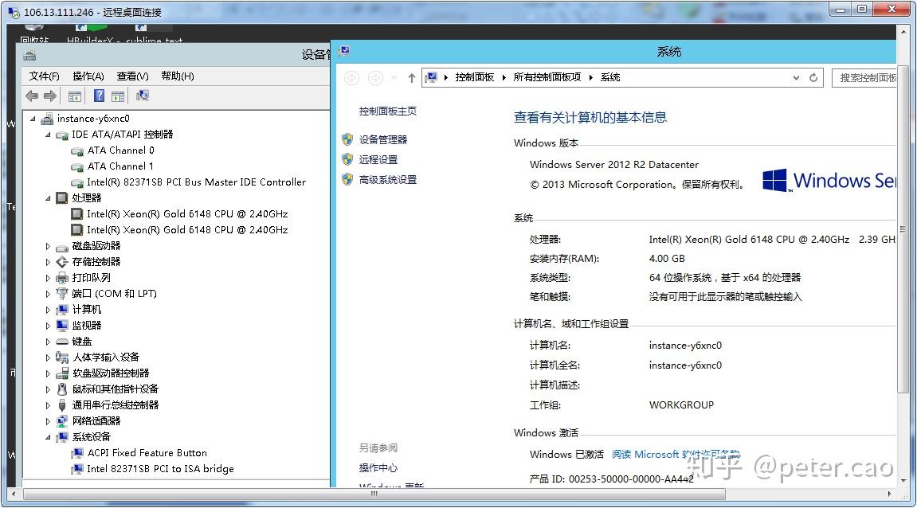
Task: Click System window title icon
Action: point(344,52)
